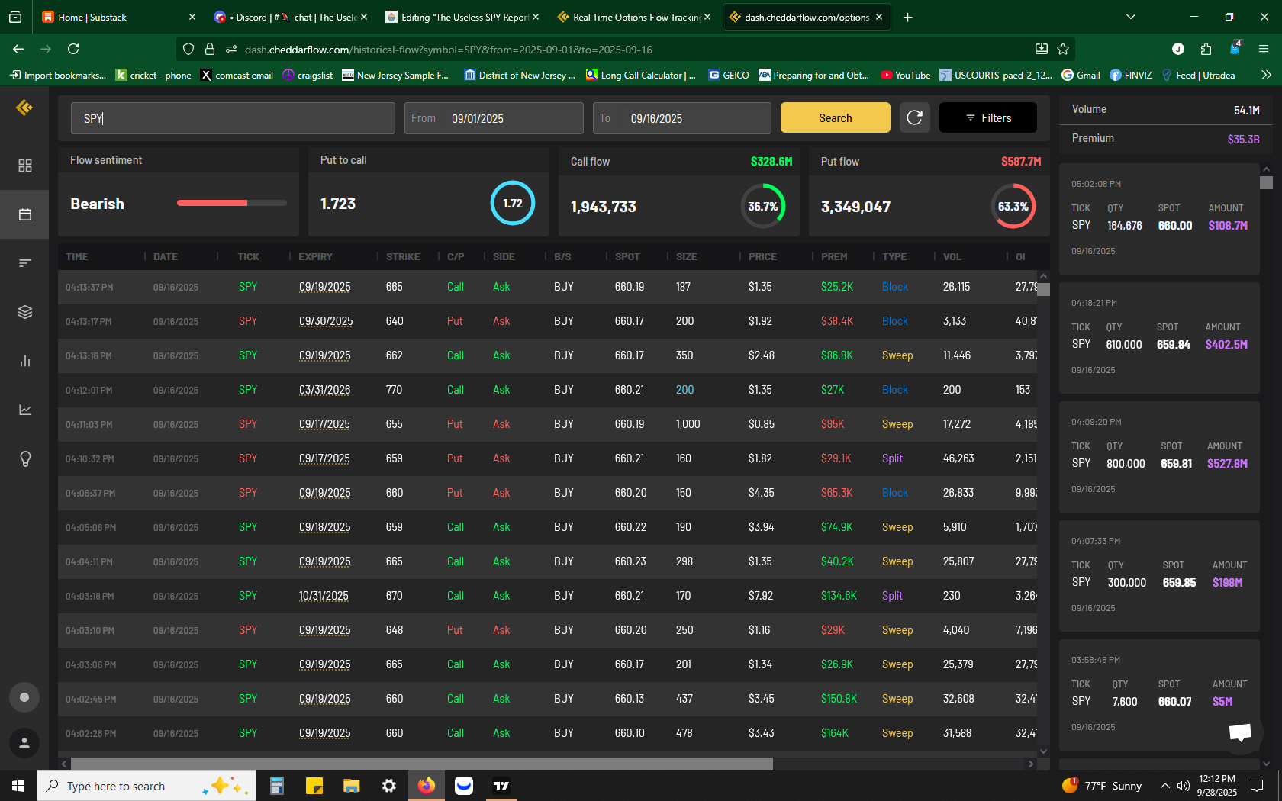
Task: Click the volume speaker tray icon
Action: (x=1184, y=786)
